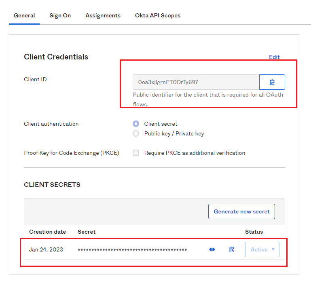View the Okta API Scopes tab
The image size is (311, 283).
(x=157, y=15)
